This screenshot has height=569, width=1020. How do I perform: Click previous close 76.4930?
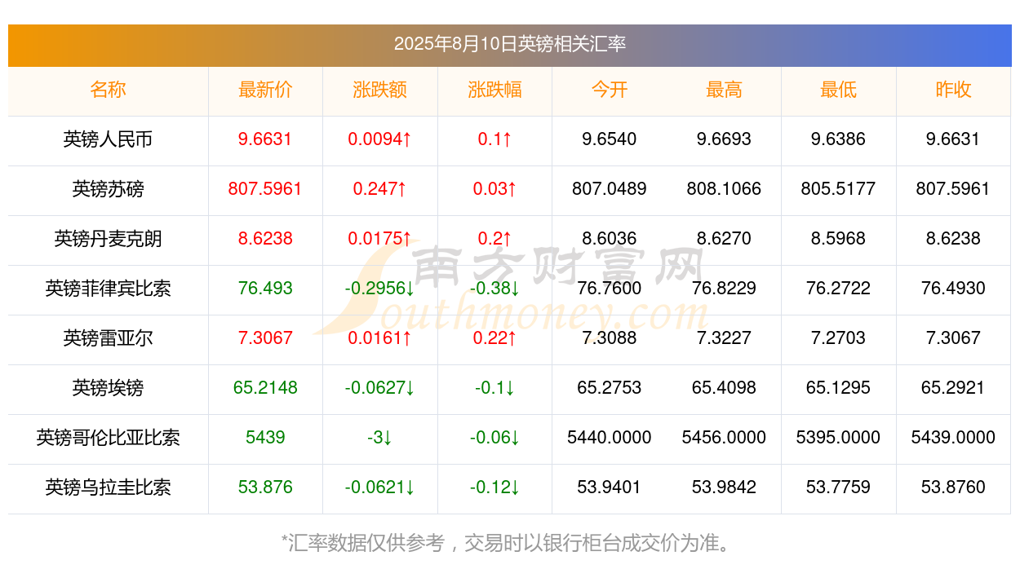[x=953, y=289]
